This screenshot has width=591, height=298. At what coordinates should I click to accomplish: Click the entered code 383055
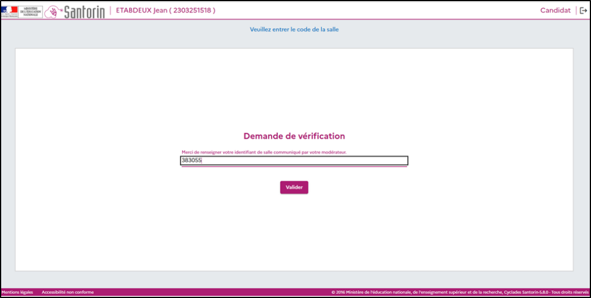pos(191,161)
